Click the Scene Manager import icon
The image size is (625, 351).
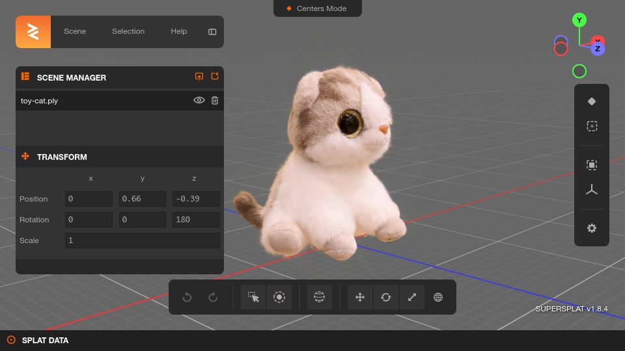tap(199, 77)
